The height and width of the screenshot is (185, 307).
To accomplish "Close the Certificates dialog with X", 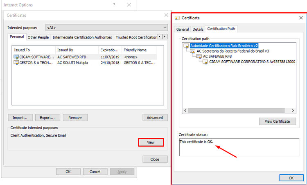I will tap(166, 15).
